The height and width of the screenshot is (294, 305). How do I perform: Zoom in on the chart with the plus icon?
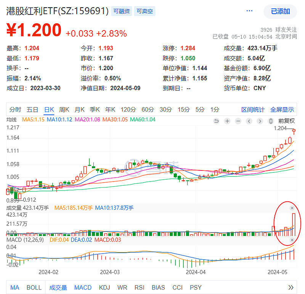[228, 120]
